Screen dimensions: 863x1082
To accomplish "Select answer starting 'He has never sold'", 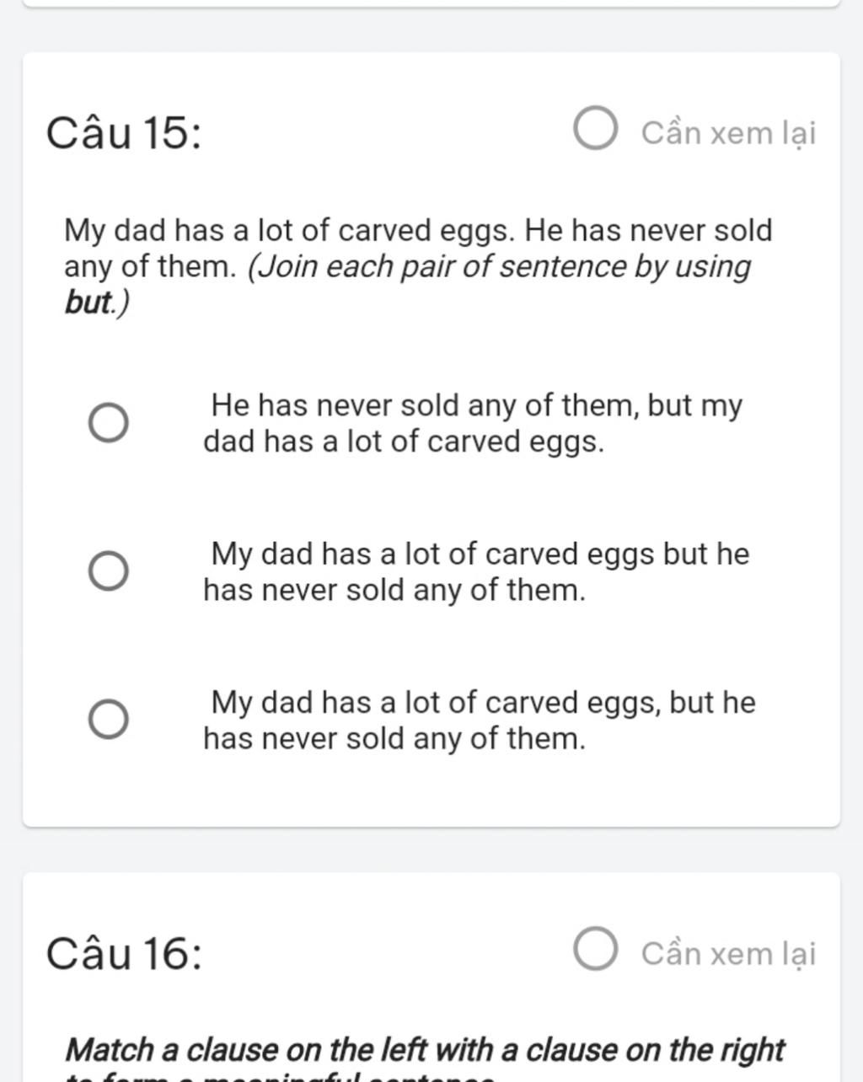I will pyautogui.click(x=109, y=422).
